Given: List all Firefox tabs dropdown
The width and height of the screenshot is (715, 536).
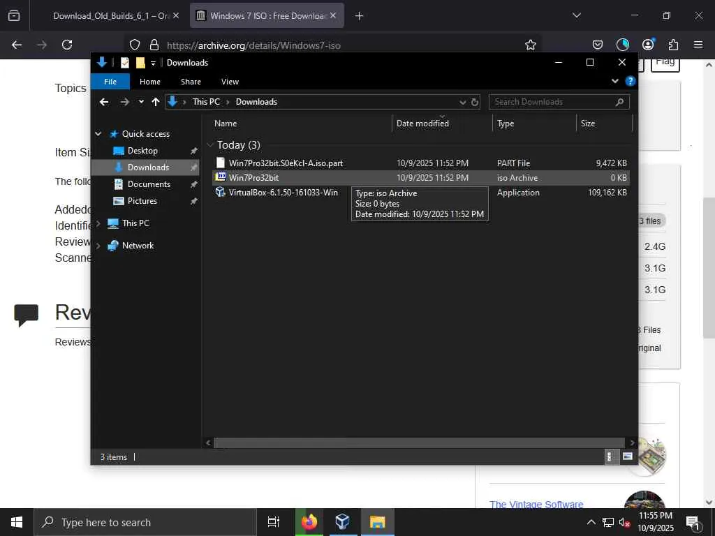Looking at the screenshot, I should click(576, 15).
